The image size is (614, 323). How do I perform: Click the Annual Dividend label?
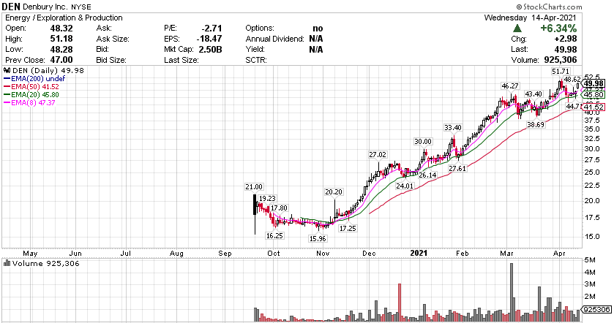coord(275,39)
